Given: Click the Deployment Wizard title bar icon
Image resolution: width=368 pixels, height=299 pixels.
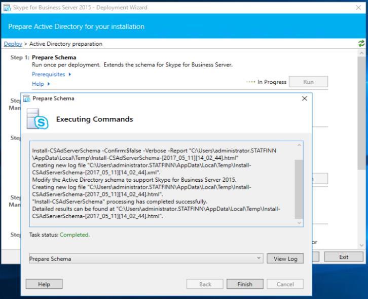Looking at the screenshot, I should (x=7, y=8).
